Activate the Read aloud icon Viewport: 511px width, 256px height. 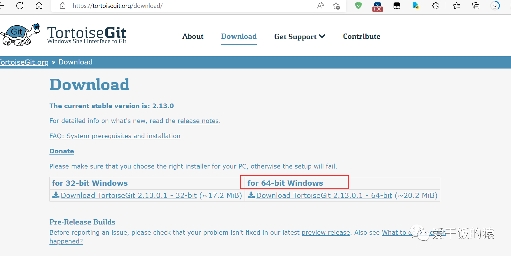(x=320, y=6)
